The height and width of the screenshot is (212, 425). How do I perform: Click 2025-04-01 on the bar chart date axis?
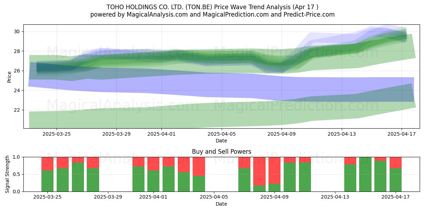(x=153, y=197)
